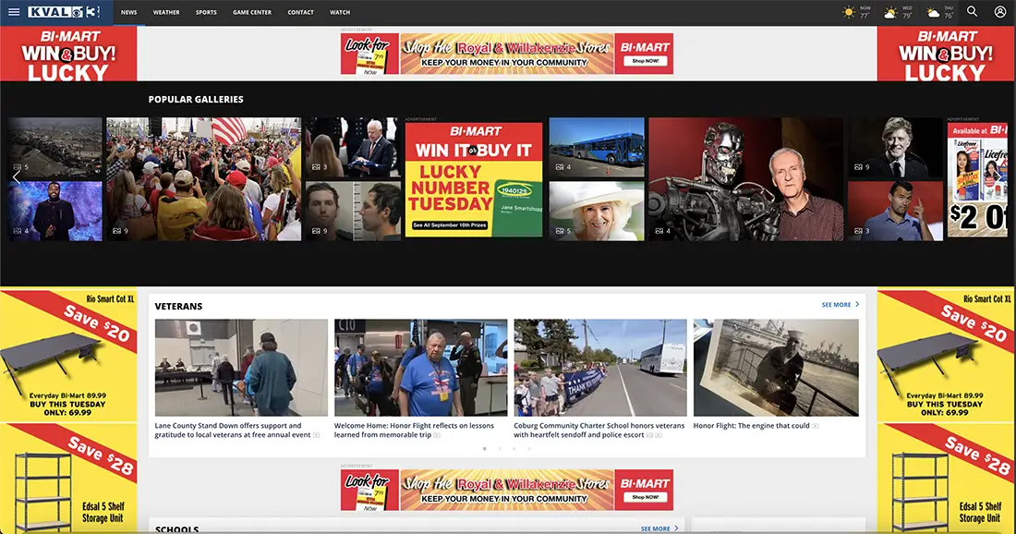This screenshot has width=1016, height=534.
Task: Open woman in white hat gallery
Action: [596, 212]
